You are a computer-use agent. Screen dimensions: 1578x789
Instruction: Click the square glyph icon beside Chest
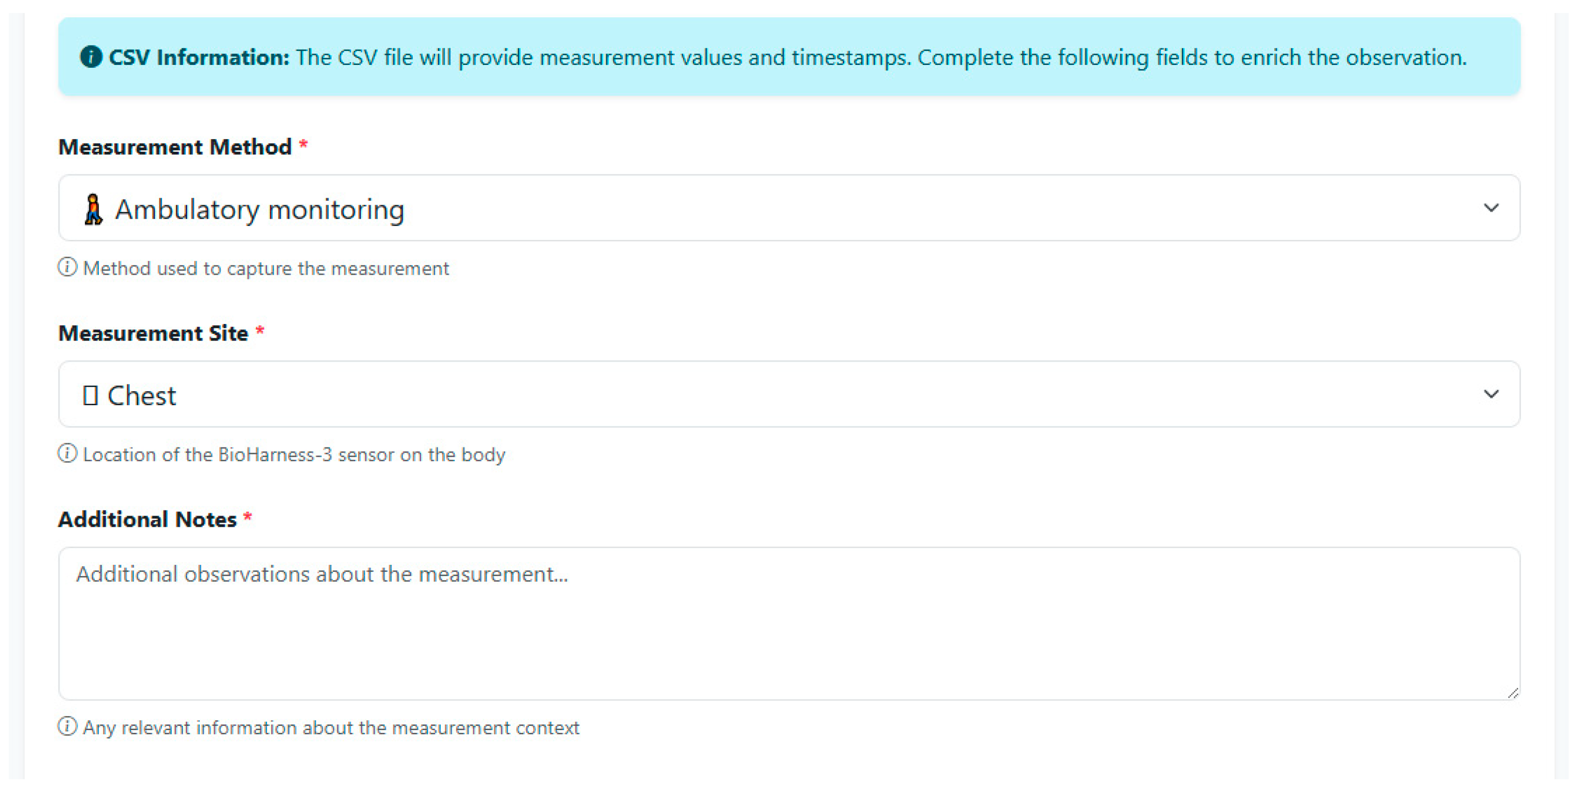pyautogui.click(x=90, y=395)
